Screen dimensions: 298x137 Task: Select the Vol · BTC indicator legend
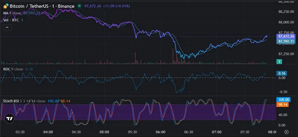point(11,20)
